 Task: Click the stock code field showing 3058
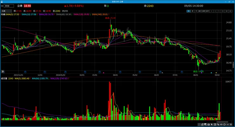coord(9,6)
